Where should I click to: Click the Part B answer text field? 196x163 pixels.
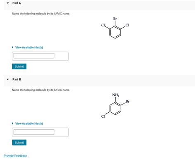pyautogui.click(x=34, y=132)
